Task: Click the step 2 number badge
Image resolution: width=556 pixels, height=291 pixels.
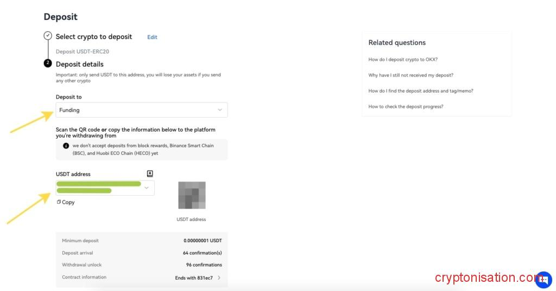Action: [x=48, y=63]
